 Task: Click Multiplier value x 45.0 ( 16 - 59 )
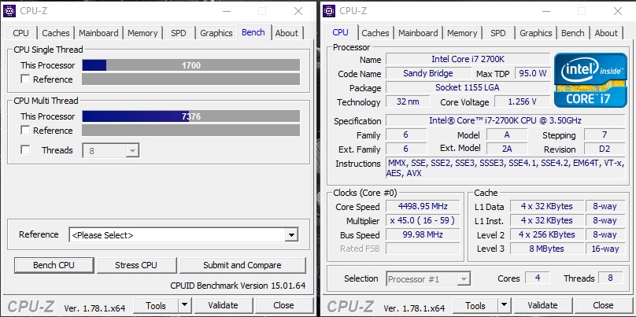423,220
